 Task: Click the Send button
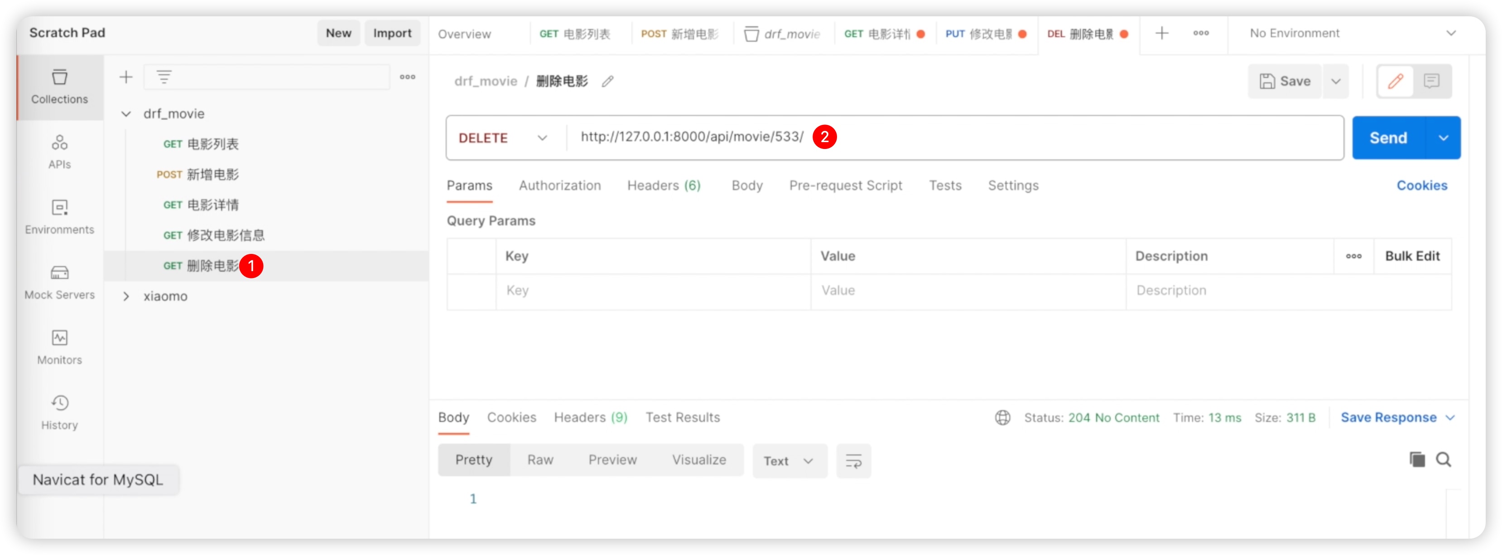coord(1388,138)
